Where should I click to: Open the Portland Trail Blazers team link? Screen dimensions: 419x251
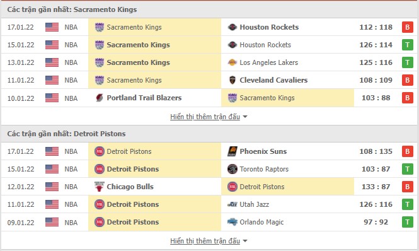coord(144,98)
